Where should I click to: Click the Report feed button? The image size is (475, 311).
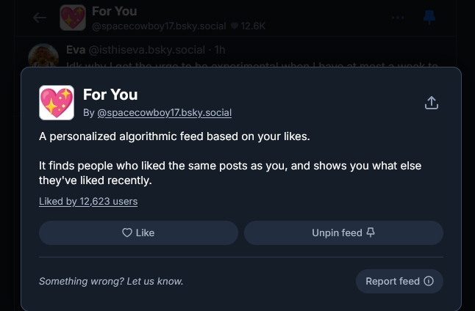(399, 281)
